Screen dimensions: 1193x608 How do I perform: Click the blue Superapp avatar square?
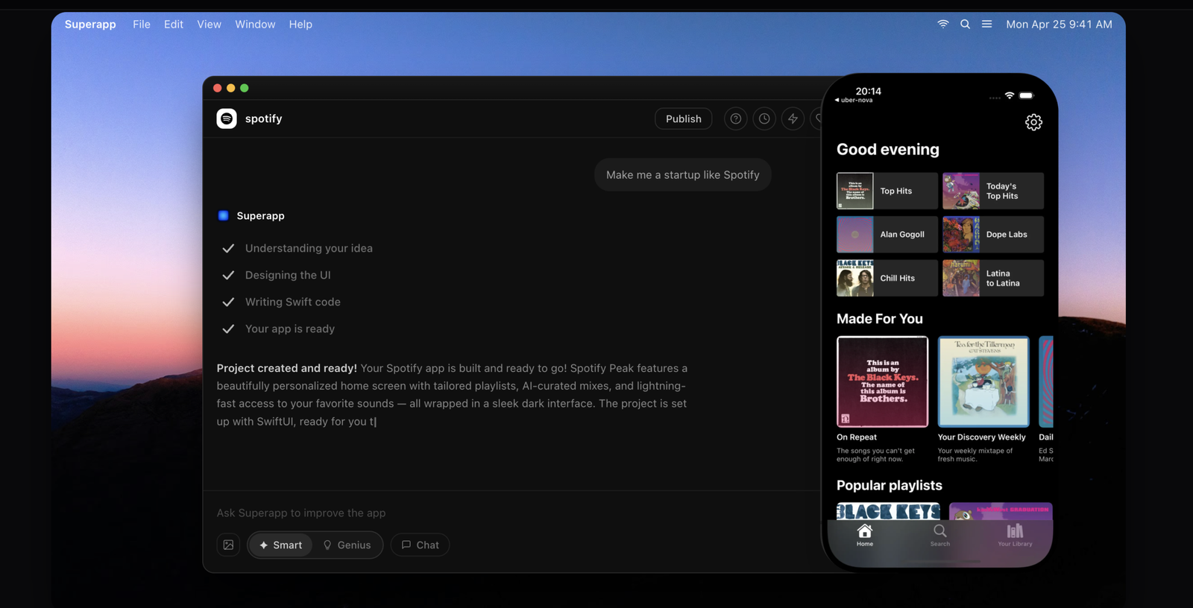[x=223, y=215]
